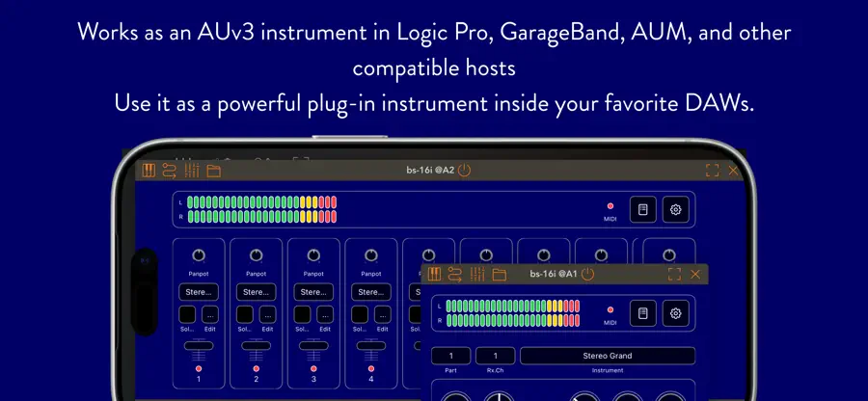Open Stereo Grand instrument selector

pyautogui.click(x=608, y=356)
